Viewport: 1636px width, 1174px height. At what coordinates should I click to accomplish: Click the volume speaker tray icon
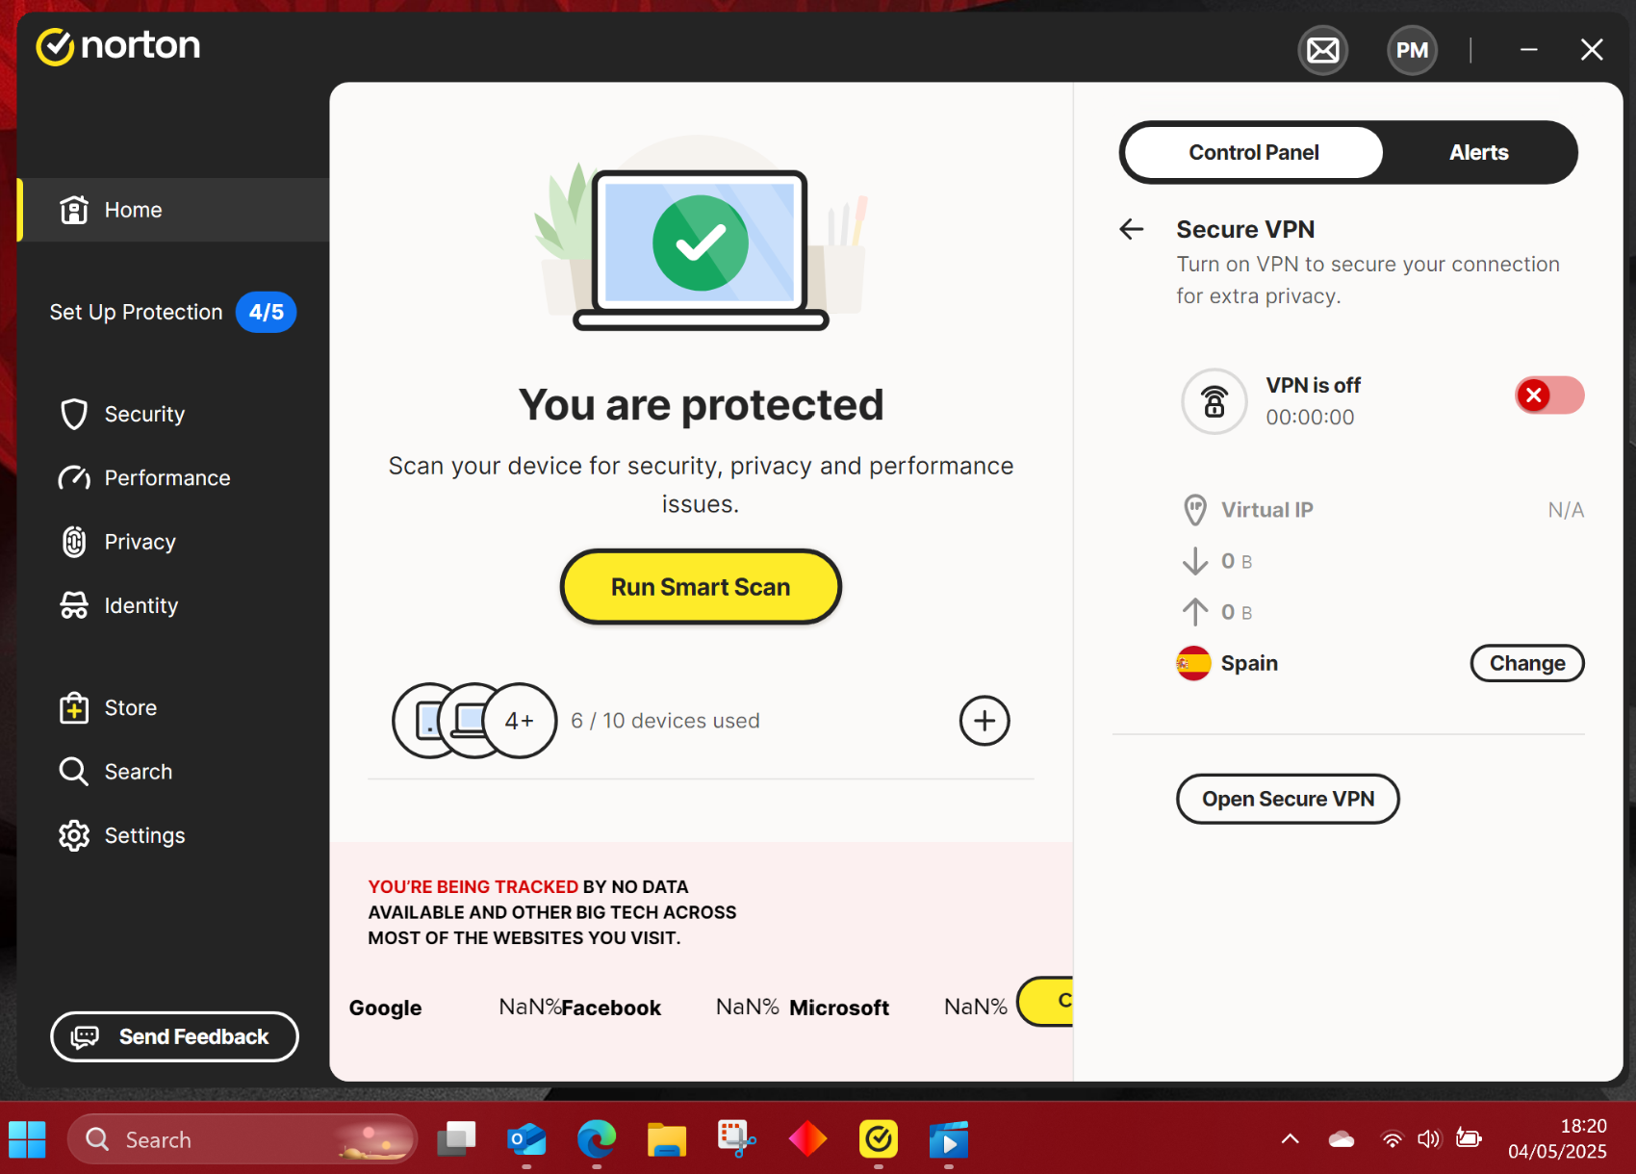point(1429,1139)
